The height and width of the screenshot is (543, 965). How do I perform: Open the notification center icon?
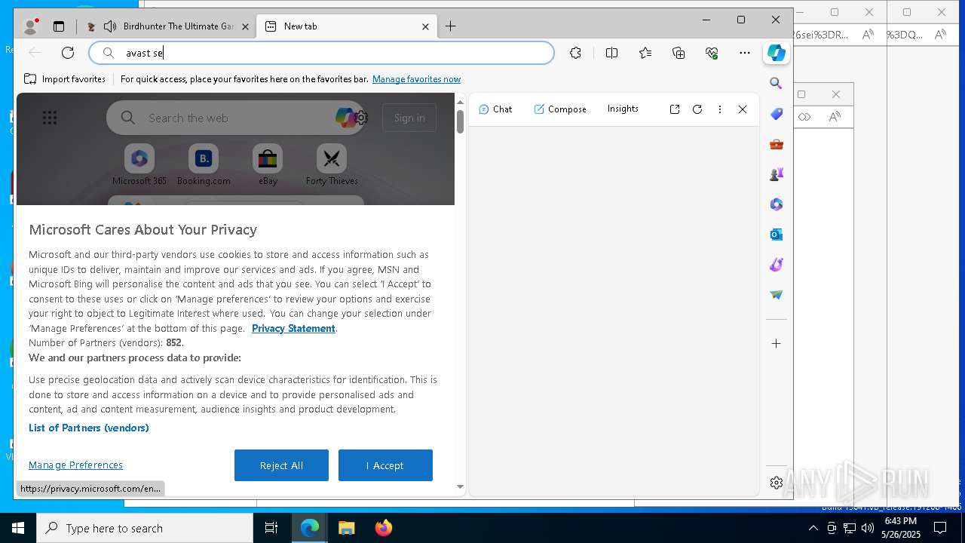pyautogui.click(x=940, y=528)
